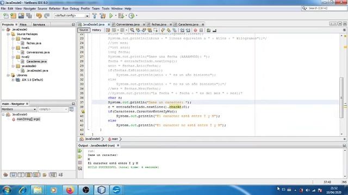This screenshot has height=195, width=348.
Task: Open Internet Explorer from the taskbar
Action: (x=22, y=190)
